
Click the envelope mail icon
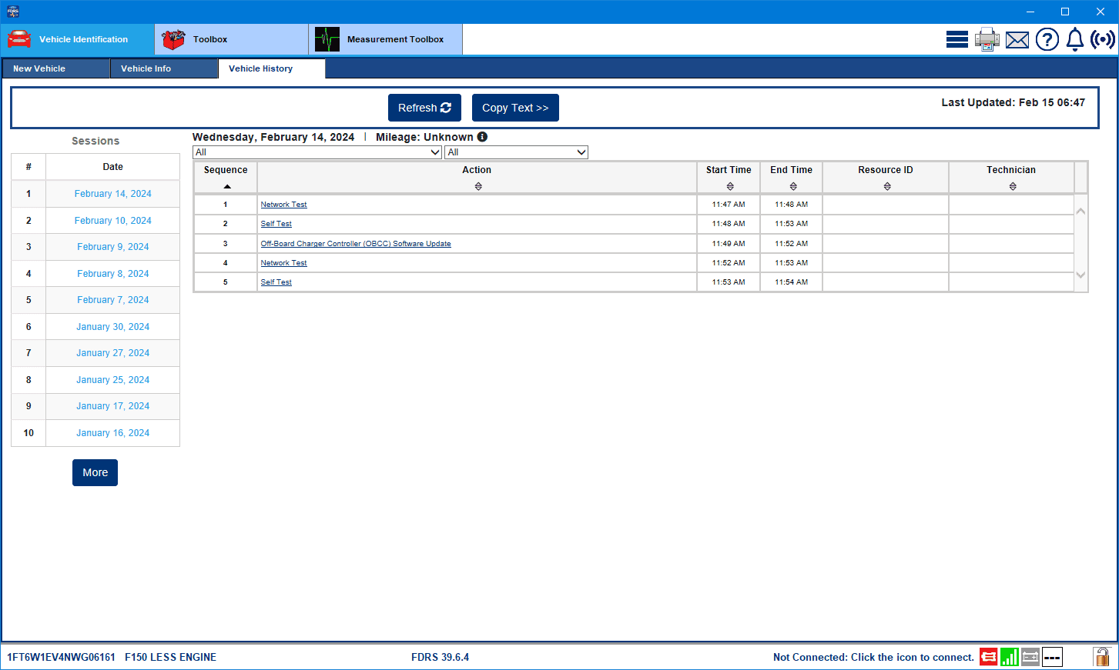coord(1017,40)
